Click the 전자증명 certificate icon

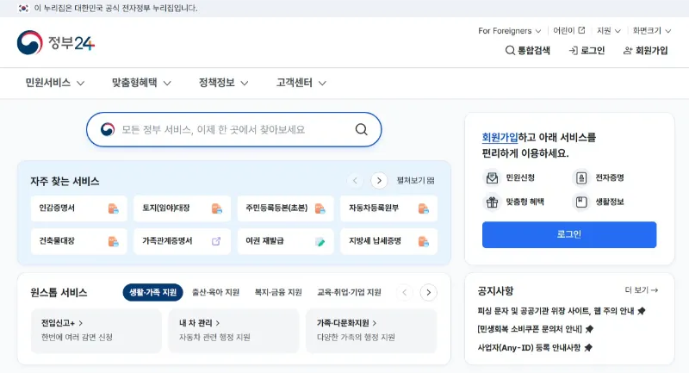[x=581, y=177]
